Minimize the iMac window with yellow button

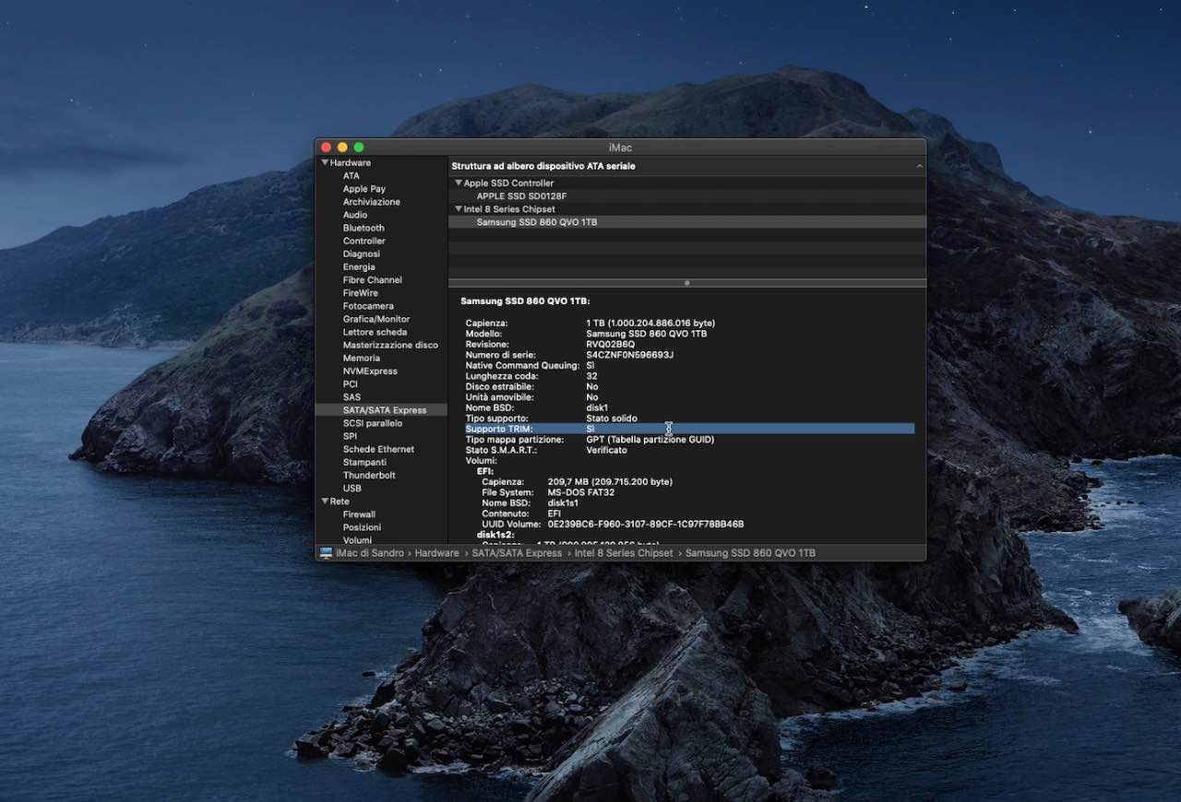coord(342,147)
